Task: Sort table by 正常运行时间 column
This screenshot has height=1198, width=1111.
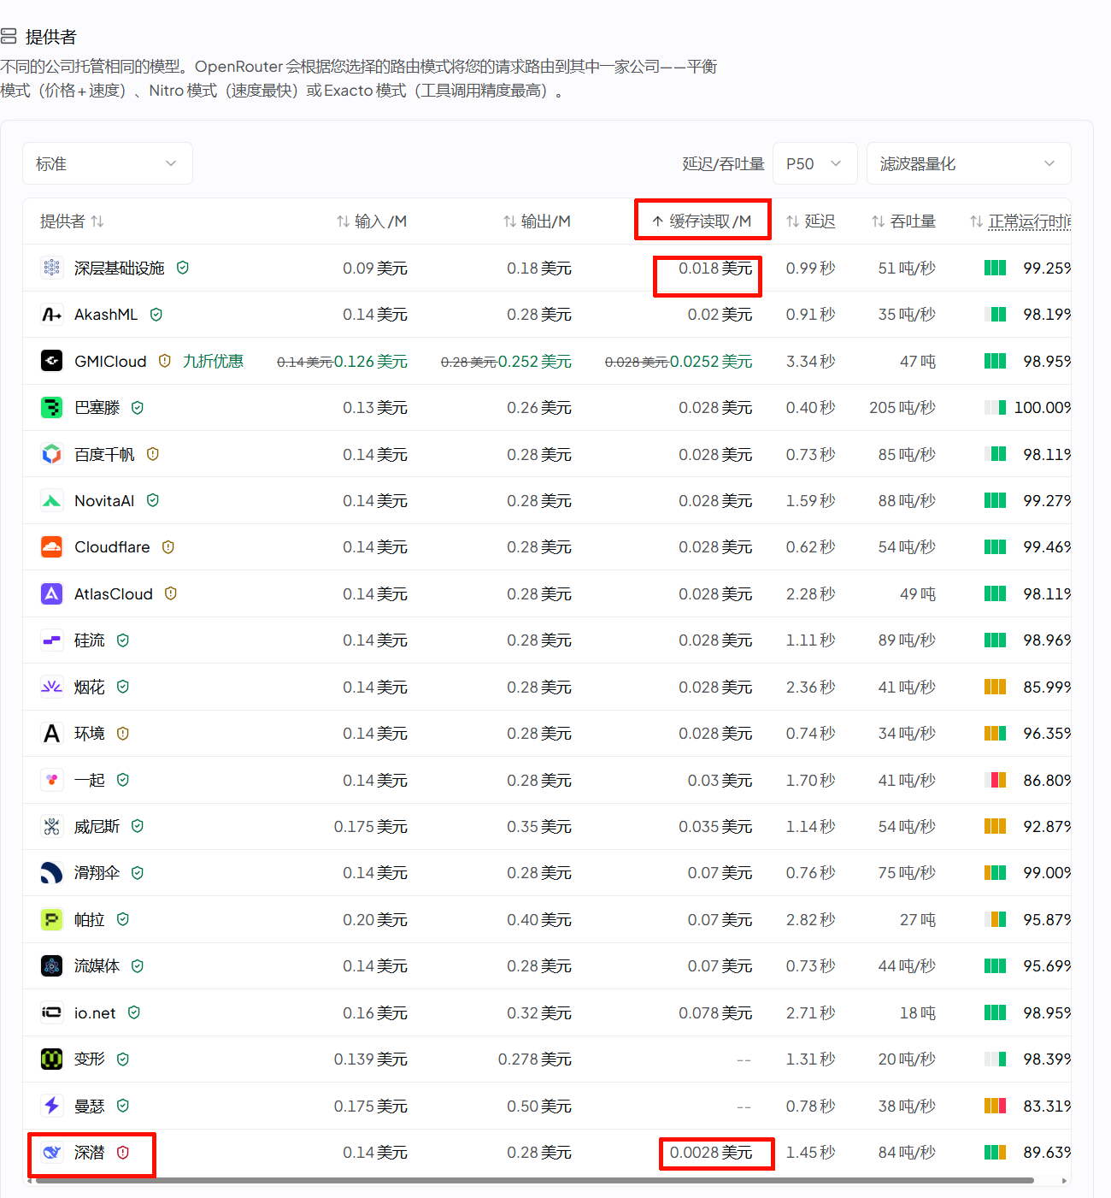Action: 1020,221
